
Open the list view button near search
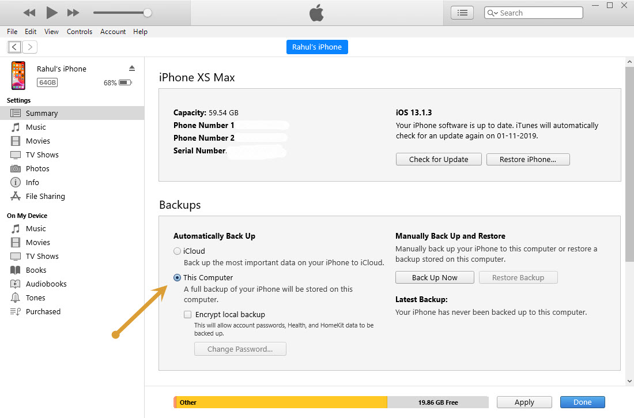click(462, 13)
